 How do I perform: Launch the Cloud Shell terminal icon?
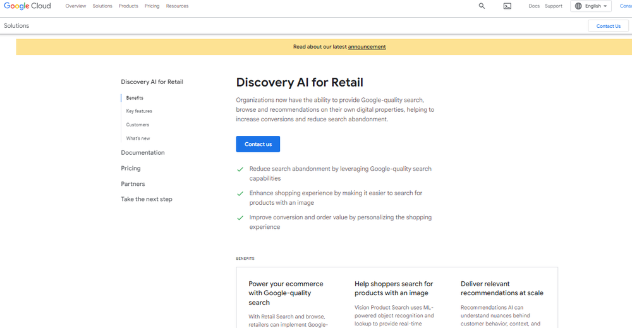click(507, 6)
